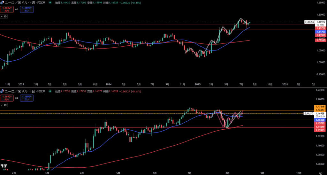Click the weekly chart's low value 1.15899
The image size is (327, 175).
(x=98, y=3)
